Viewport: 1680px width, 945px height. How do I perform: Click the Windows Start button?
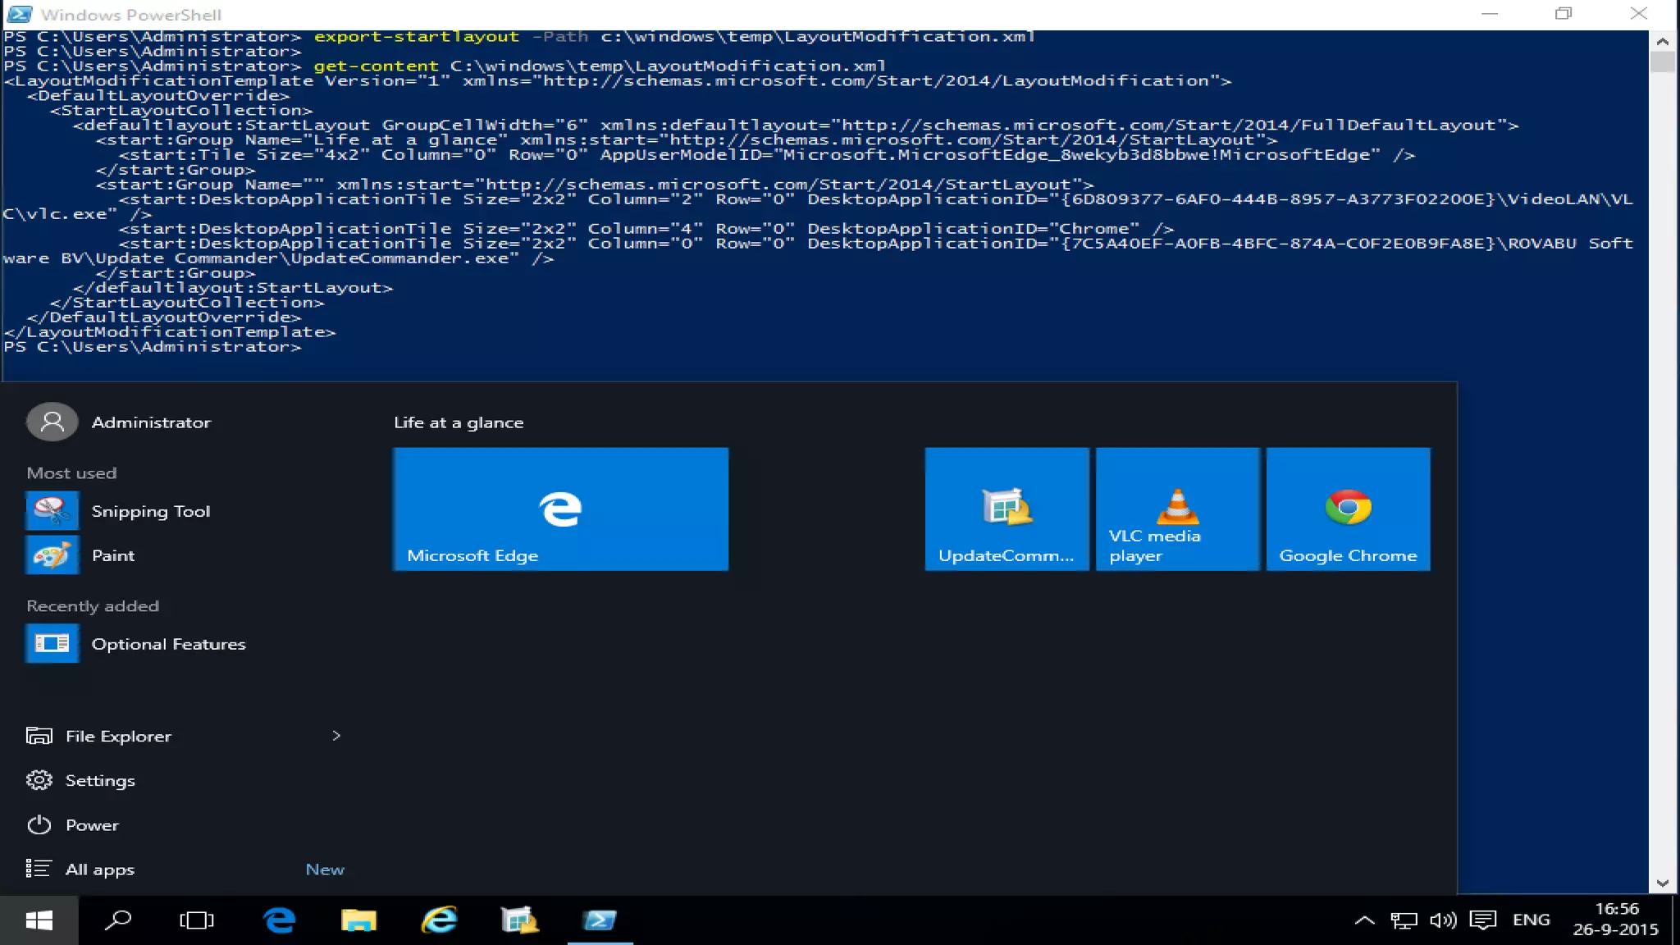[39, 920]
